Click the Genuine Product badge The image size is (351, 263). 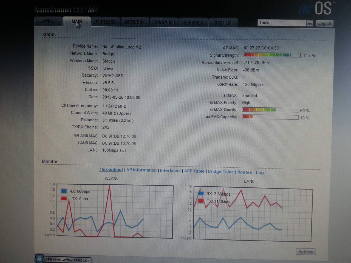63,259
